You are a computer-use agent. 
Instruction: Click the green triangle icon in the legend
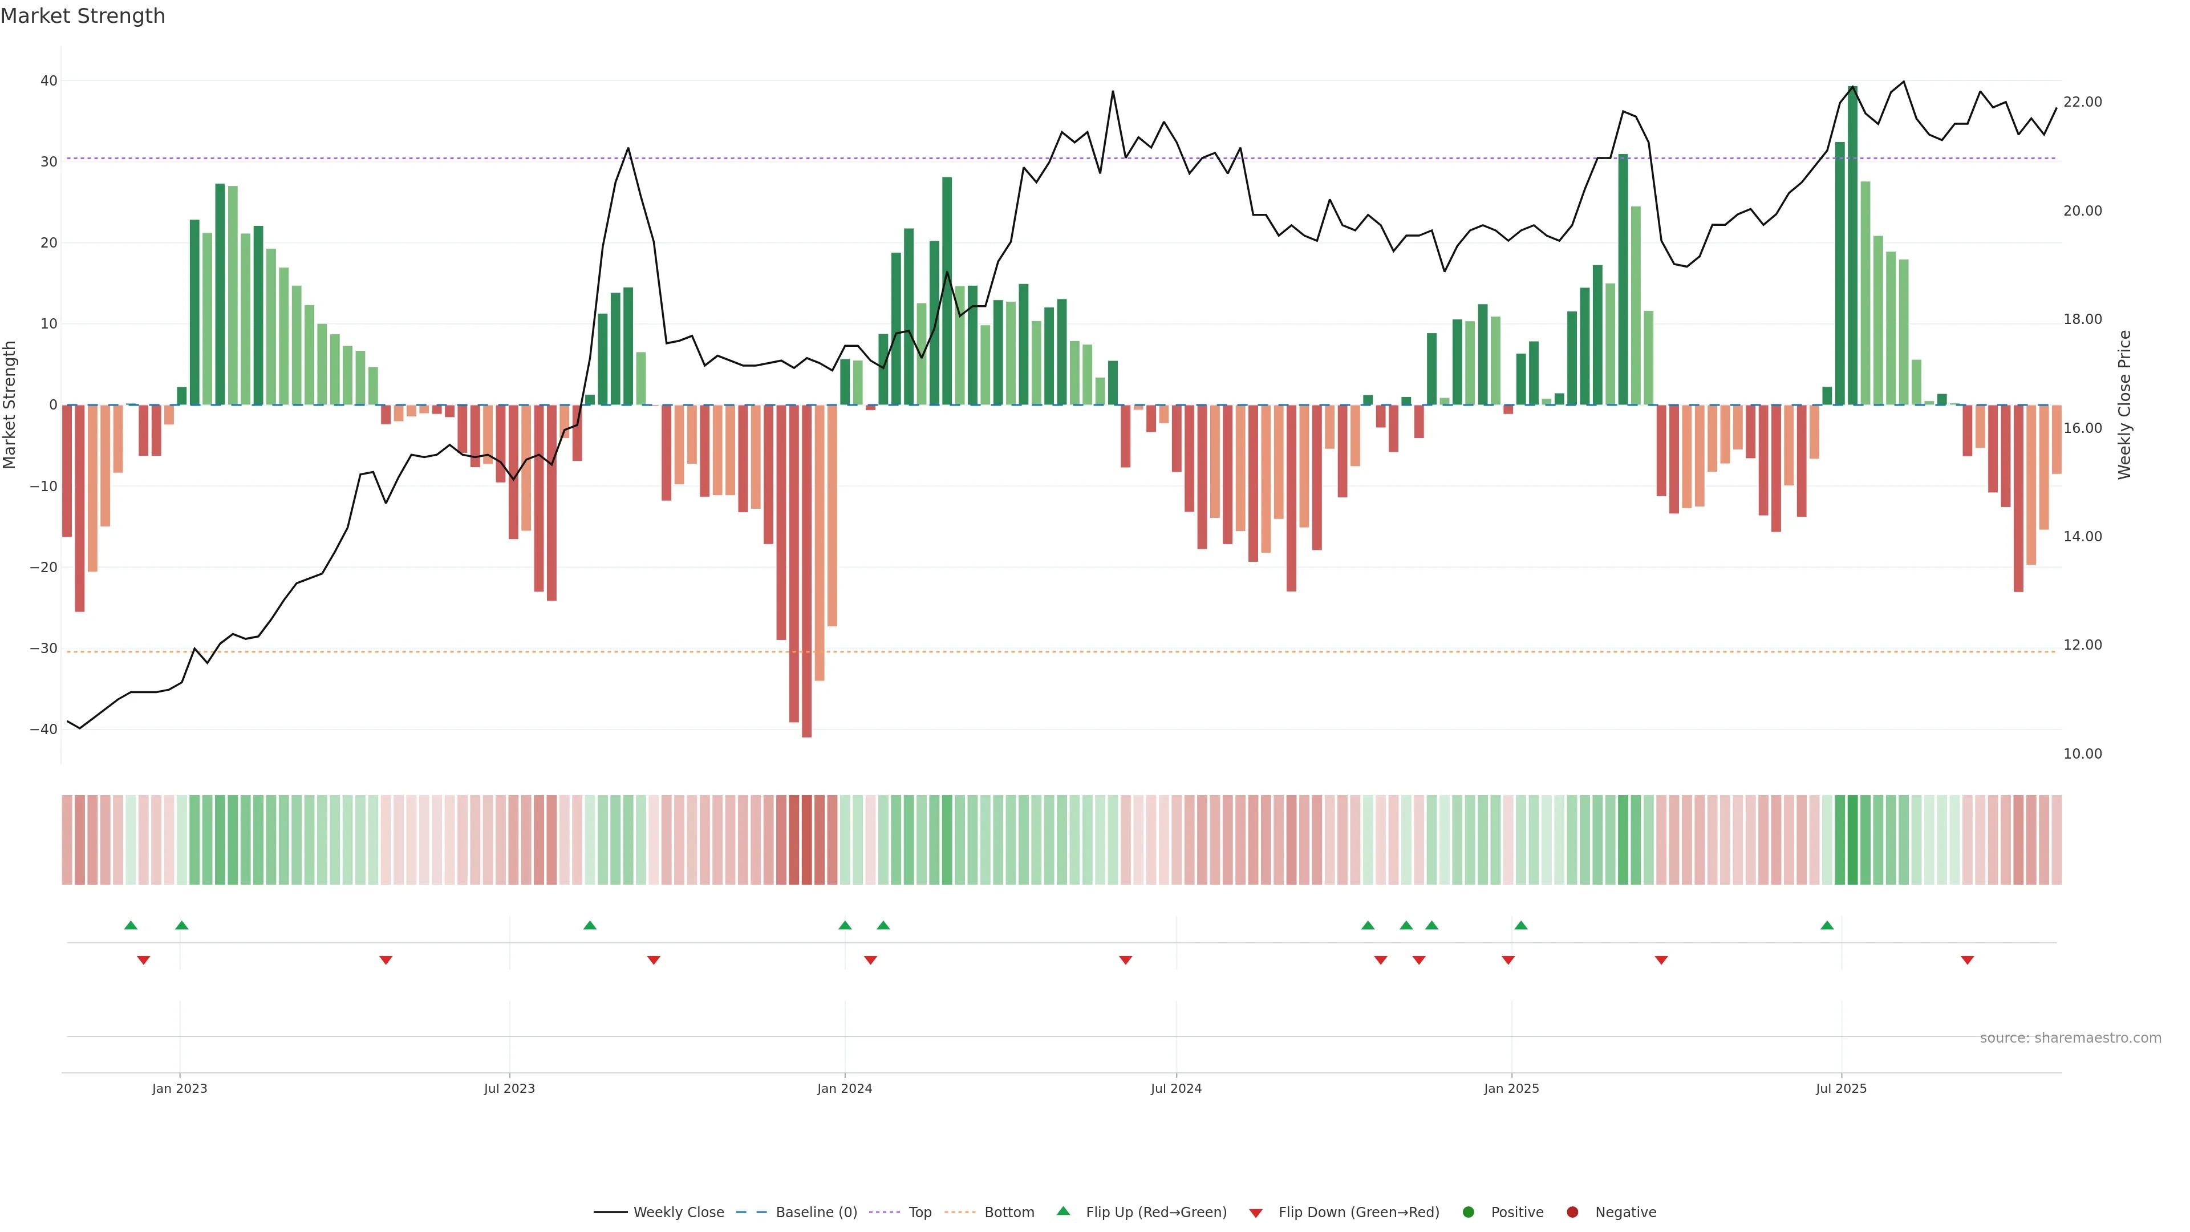[x=1062, y=1211]
